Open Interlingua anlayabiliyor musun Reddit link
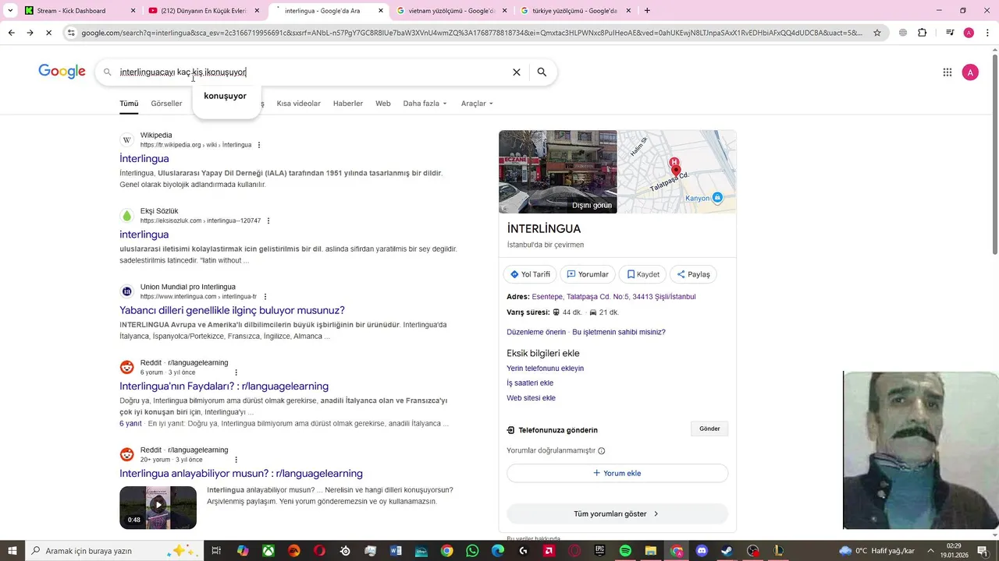Image resolution: width=999 pixels, height=561 pixels. [241, 473]
